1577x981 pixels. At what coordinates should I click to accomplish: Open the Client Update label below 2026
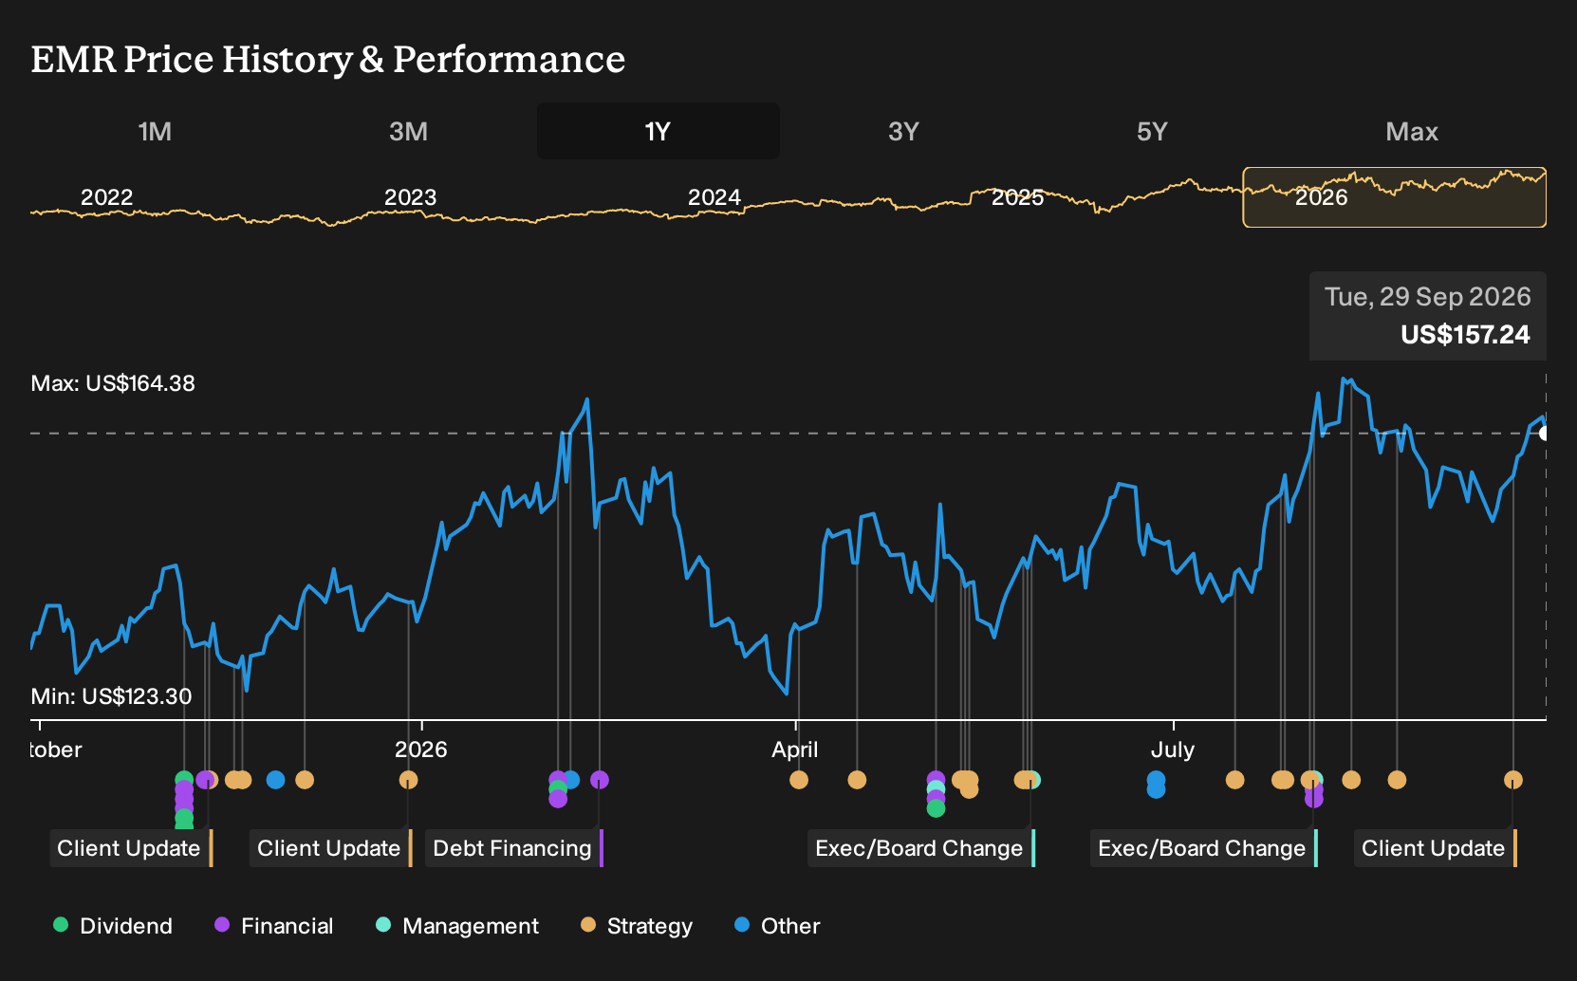(x=330, y=848)
